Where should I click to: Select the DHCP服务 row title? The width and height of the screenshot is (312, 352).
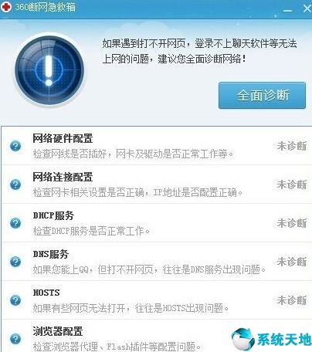pos(53,215)
